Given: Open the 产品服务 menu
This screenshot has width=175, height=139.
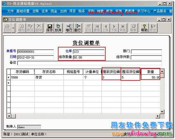Looking at the screenshot, I should pos(160,11).
